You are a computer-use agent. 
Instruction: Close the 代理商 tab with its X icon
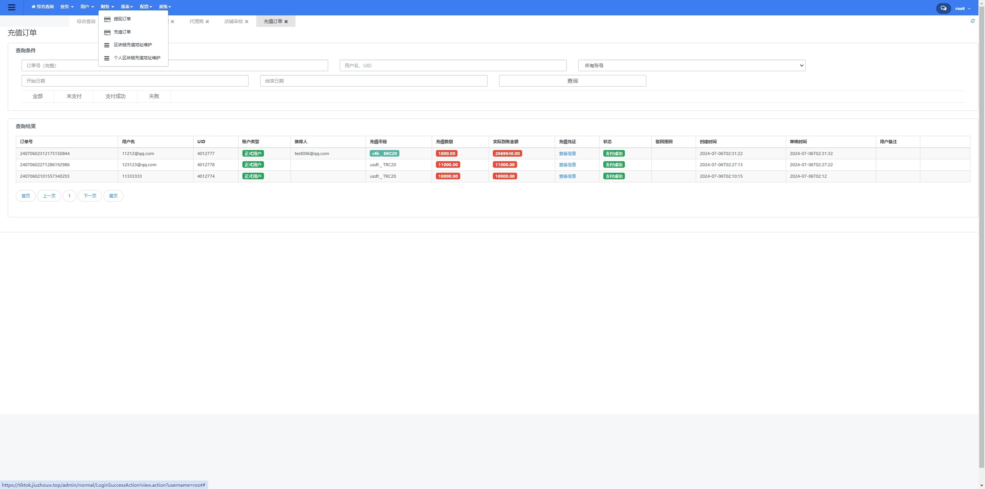pos(207,22)
